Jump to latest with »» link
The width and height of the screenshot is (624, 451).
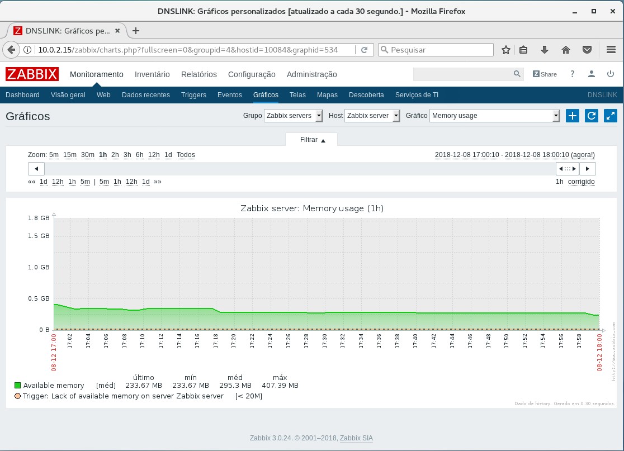point(158,182)
